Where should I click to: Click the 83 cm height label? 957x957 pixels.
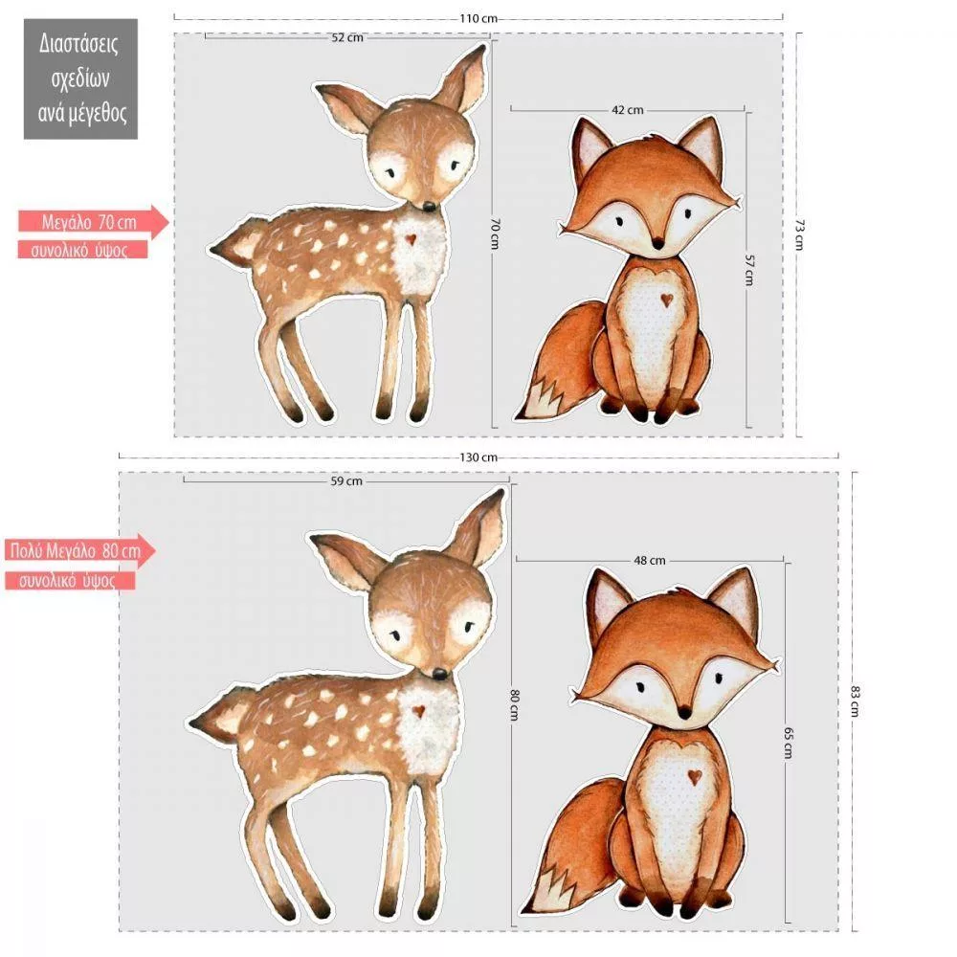click(855, 701)
